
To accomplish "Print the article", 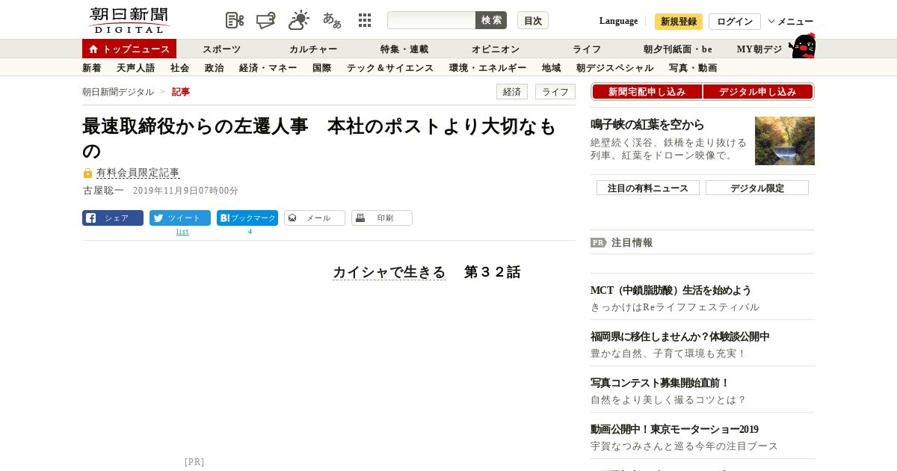I will point(382,218).
